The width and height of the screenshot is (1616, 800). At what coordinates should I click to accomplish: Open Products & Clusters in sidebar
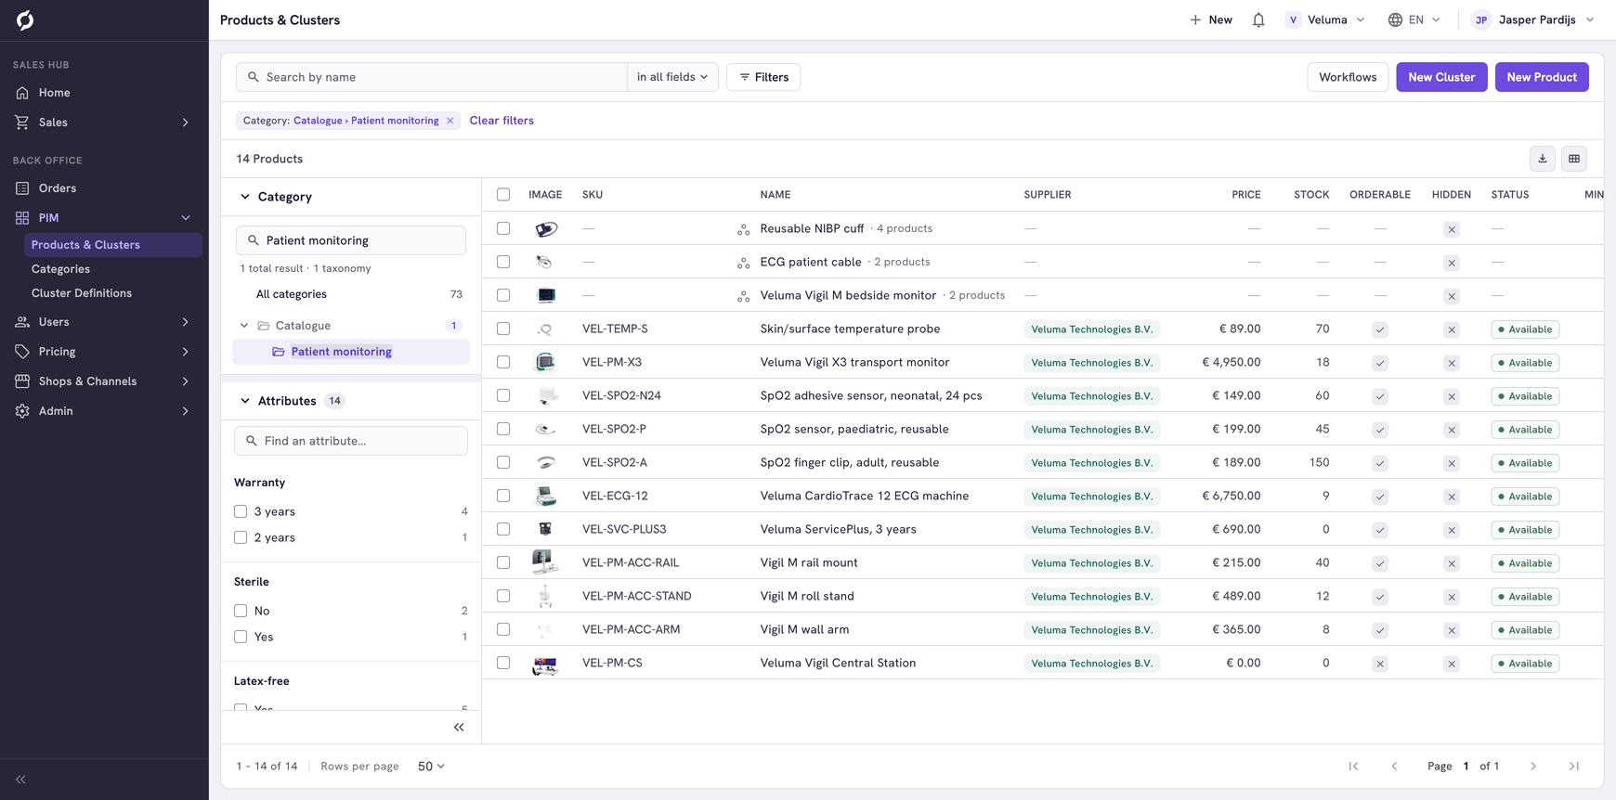point(113,245)
